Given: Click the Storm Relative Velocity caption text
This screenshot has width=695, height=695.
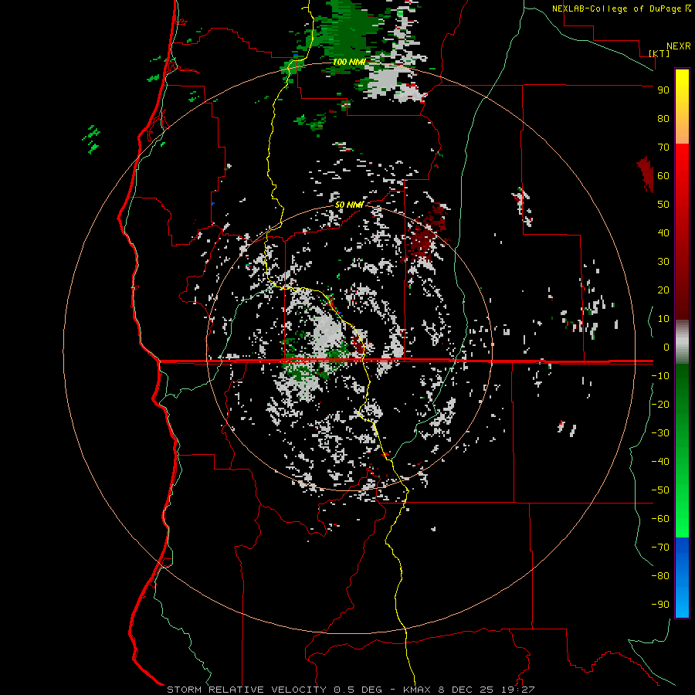Looking at the screenshot, I should tap(351, 690).
